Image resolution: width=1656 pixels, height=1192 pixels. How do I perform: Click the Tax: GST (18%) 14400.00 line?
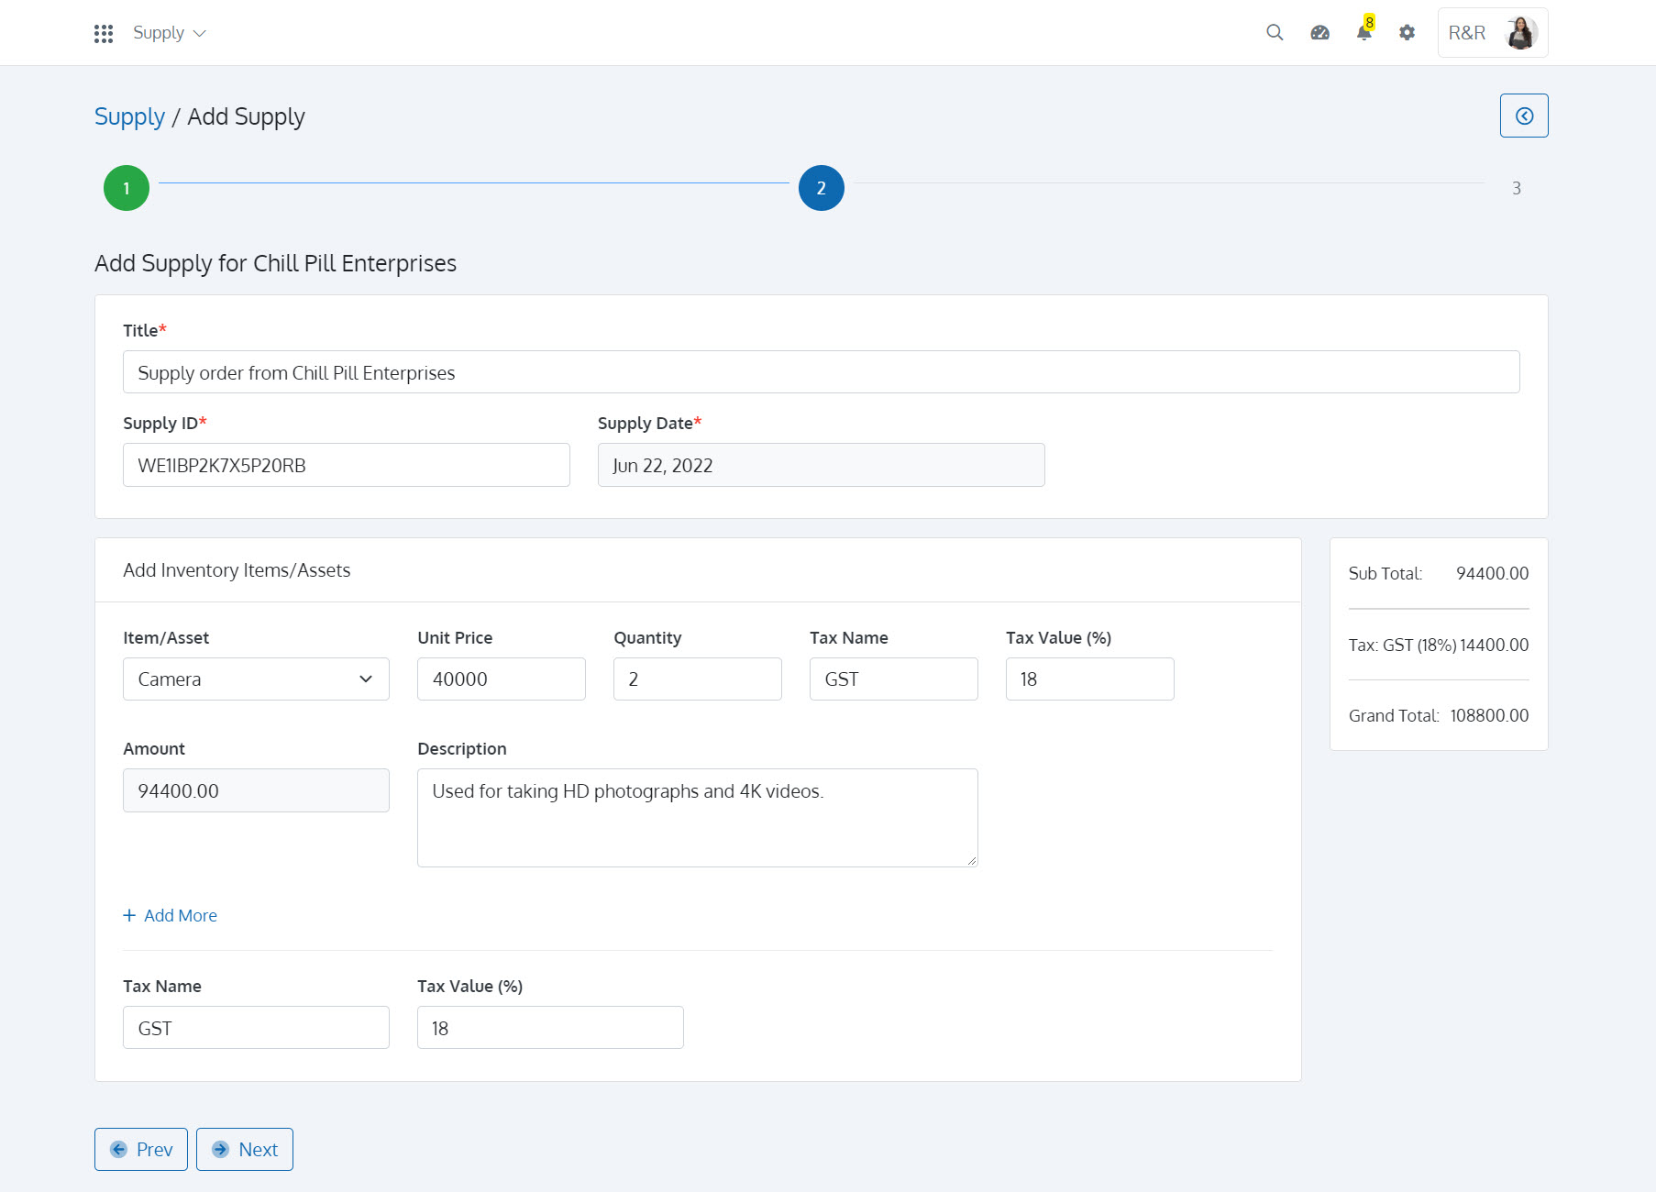(1439, 645)
